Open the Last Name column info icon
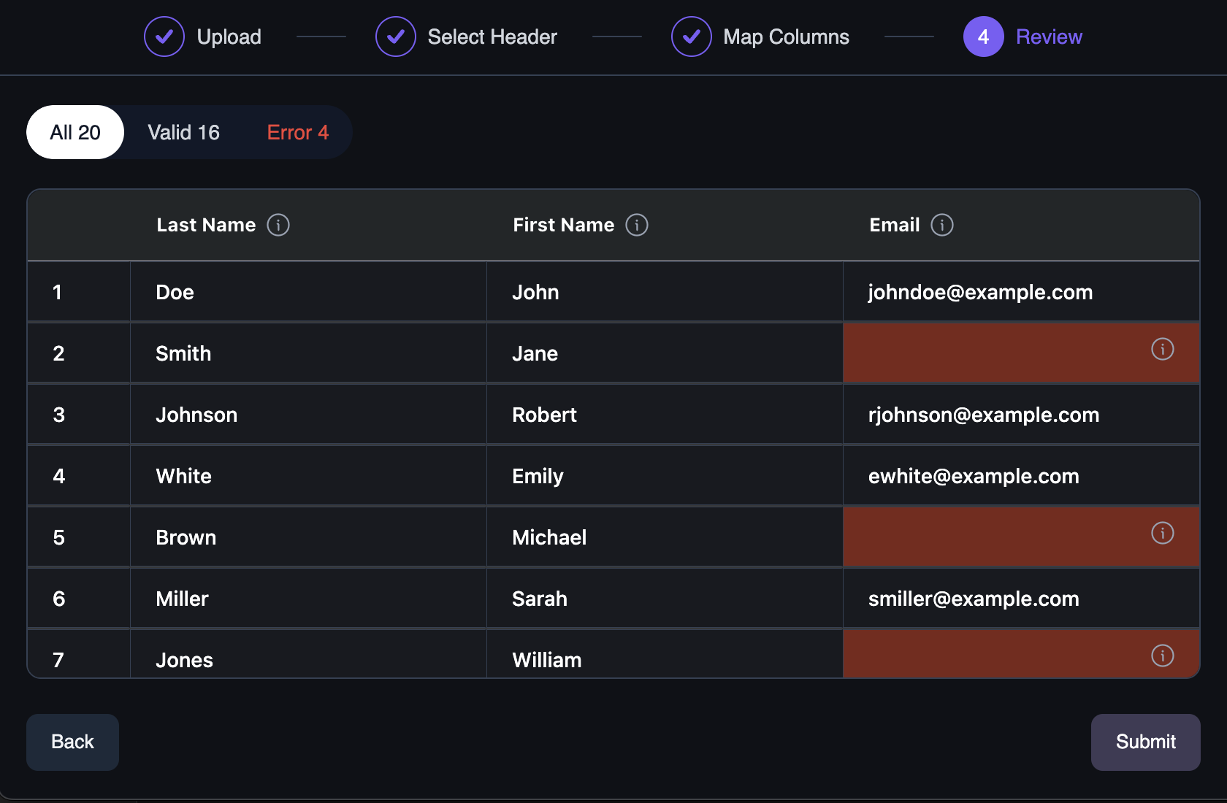The width and height of the screenshot is (1227, 803). (x=278, y=225)
